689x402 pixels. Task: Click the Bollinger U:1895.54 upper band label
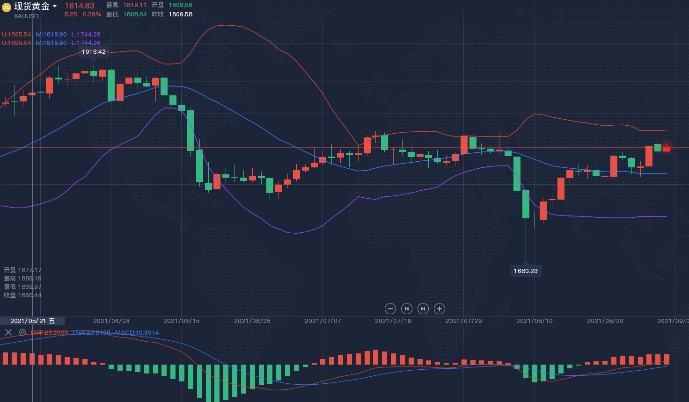point(16,35)
